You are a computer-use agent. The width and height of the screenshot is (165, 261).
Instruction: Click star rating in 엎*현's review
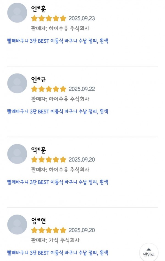49,230
